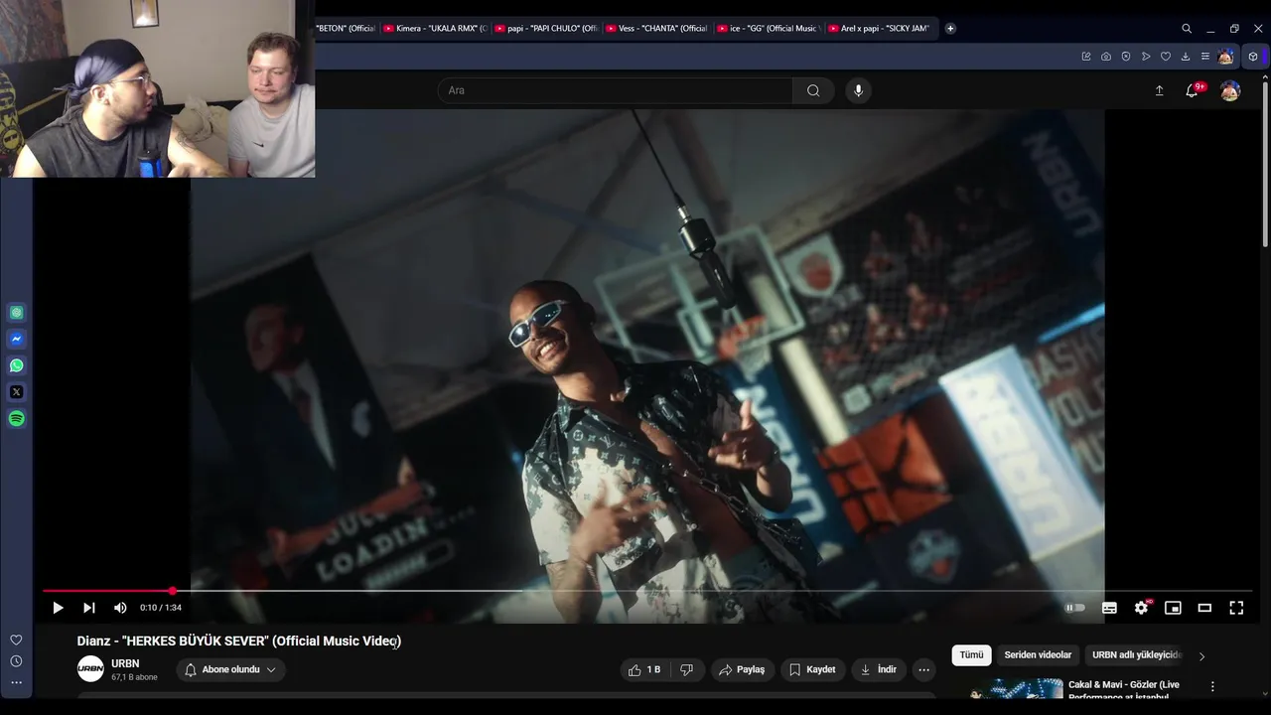Open WhatsApp in the browser sidebar
Image resolution: width=1271 pixels, height=715 pixels.
(17, 365)
